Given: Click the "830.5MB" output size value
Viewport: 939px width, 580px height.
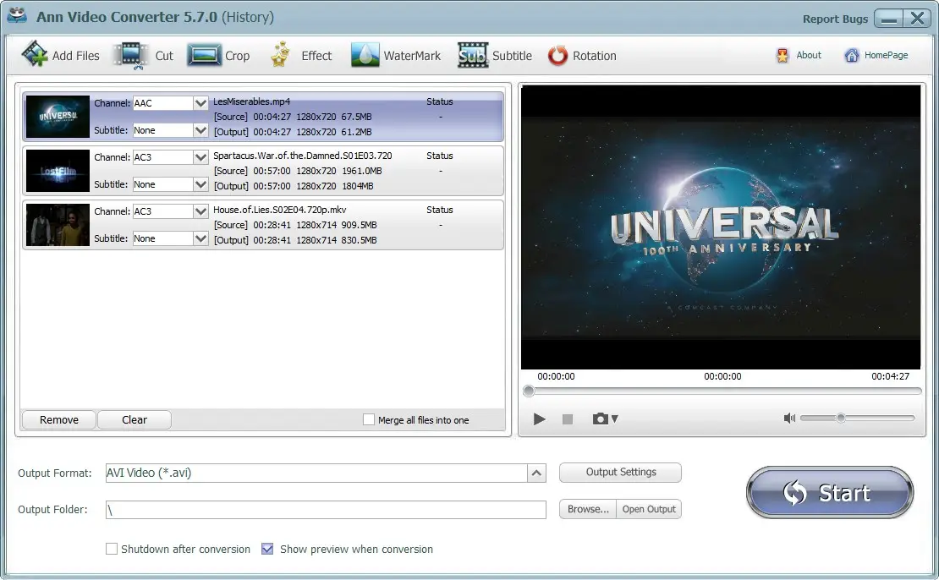Looking at the screenshot, I should click(359, 240).
